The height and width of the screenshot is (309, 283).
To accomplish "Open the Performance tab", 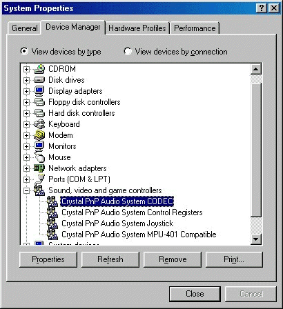I will pos(195,28).
